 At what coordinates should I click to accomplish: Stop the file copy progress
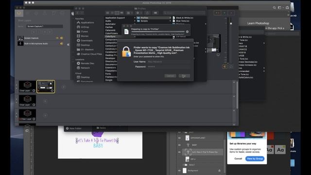(187, 32)
